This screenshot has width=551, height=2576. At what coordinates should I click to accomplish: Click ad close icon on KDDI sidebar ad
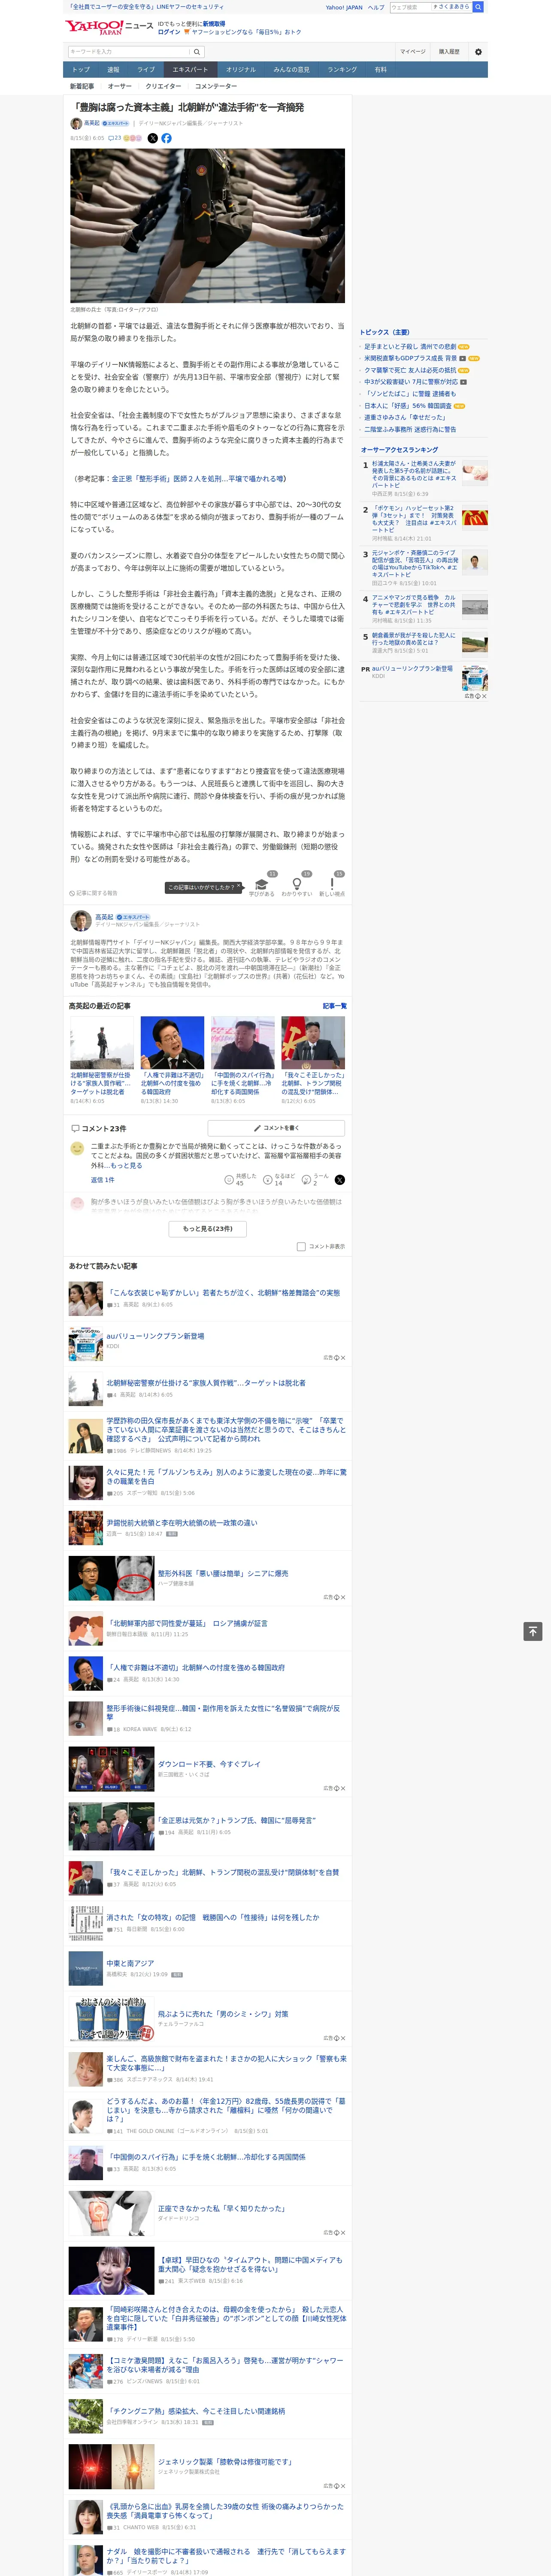pos(483,696)
